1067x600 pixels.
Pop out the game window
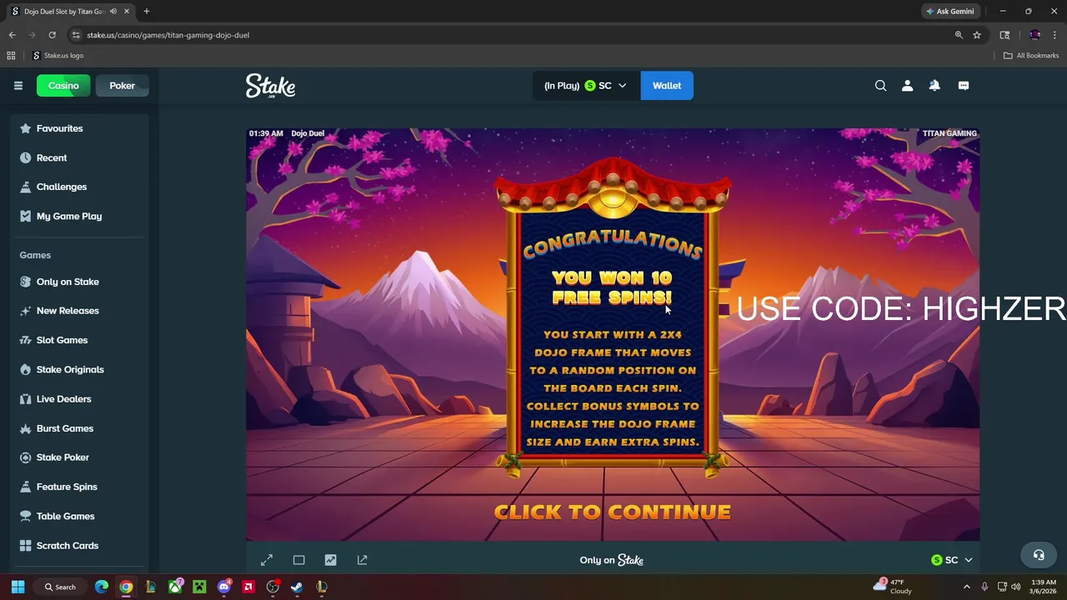click(x=363, y=560)
